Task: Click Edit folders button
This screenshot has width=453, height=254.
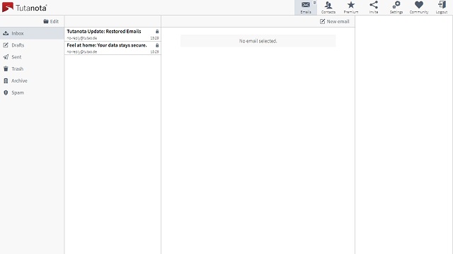Action: pyautogui.click(x=51, y=21)
